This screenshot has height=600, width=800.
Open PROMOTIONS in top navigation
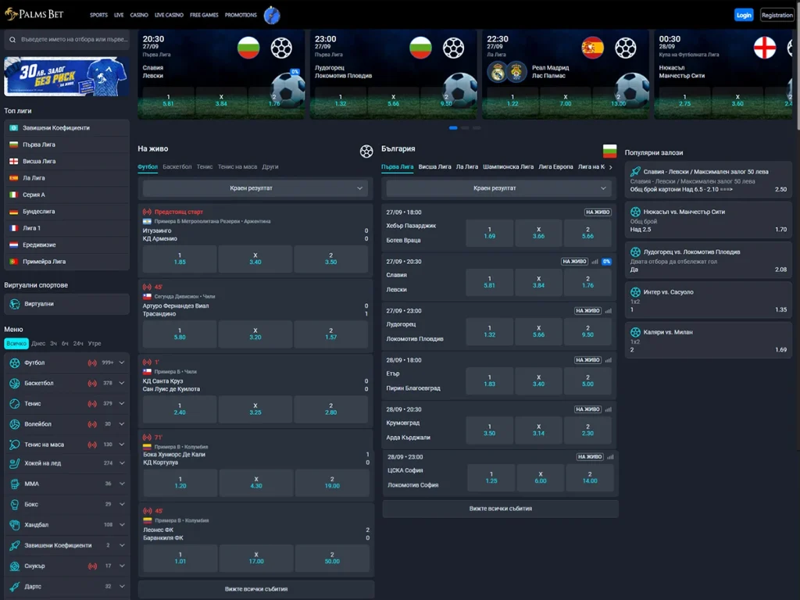pos(241,15)
